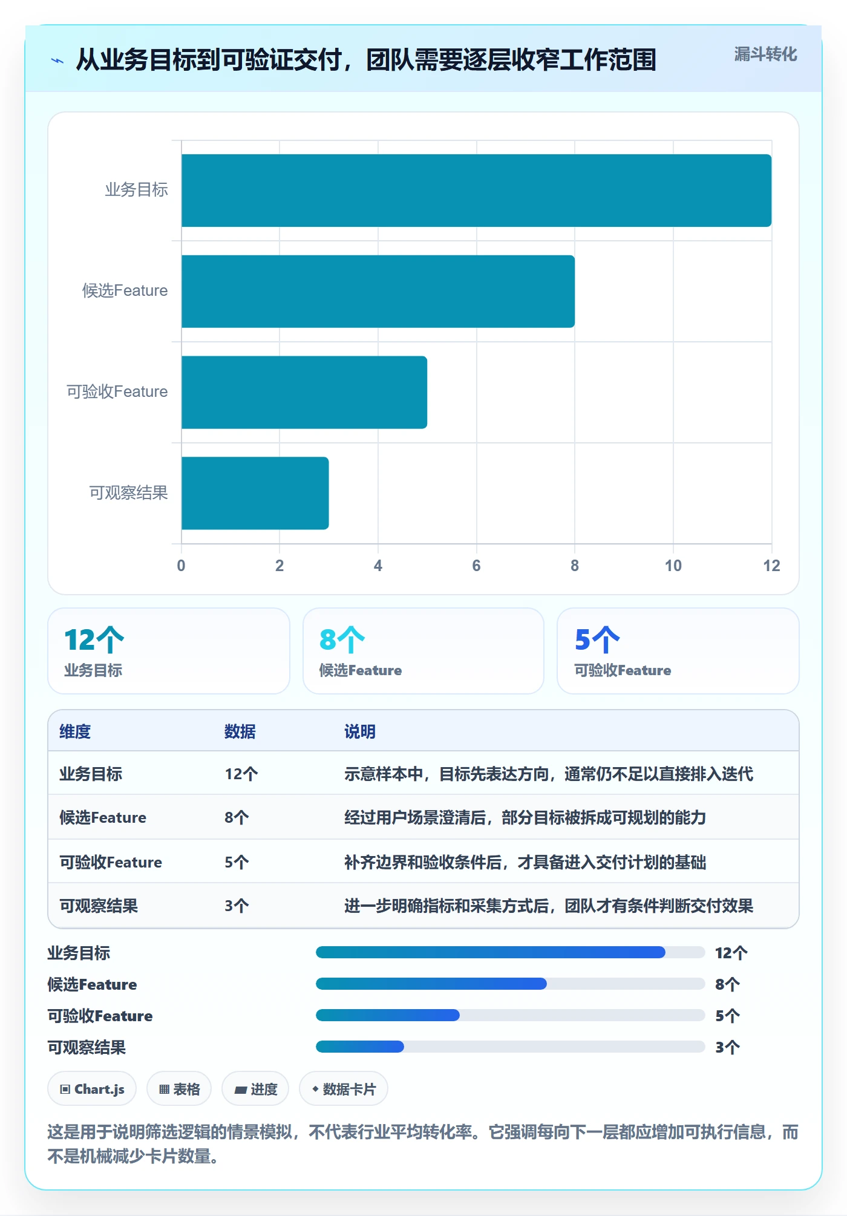Open the 8个 候选Feature stat card
This screenshot has width=847, height=1216.
(x=423, y=651)
